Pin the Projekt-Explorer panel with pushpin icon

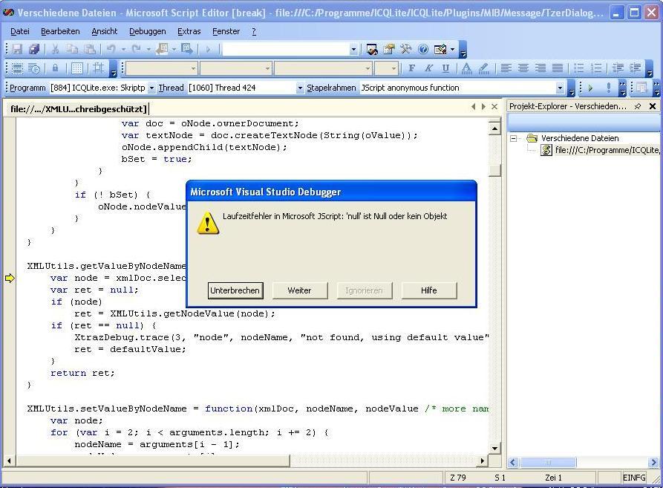(638, 106)
